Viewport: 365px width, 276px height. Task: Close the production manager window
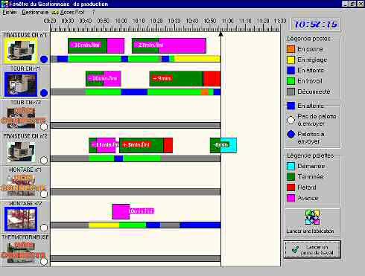[361, 4]
